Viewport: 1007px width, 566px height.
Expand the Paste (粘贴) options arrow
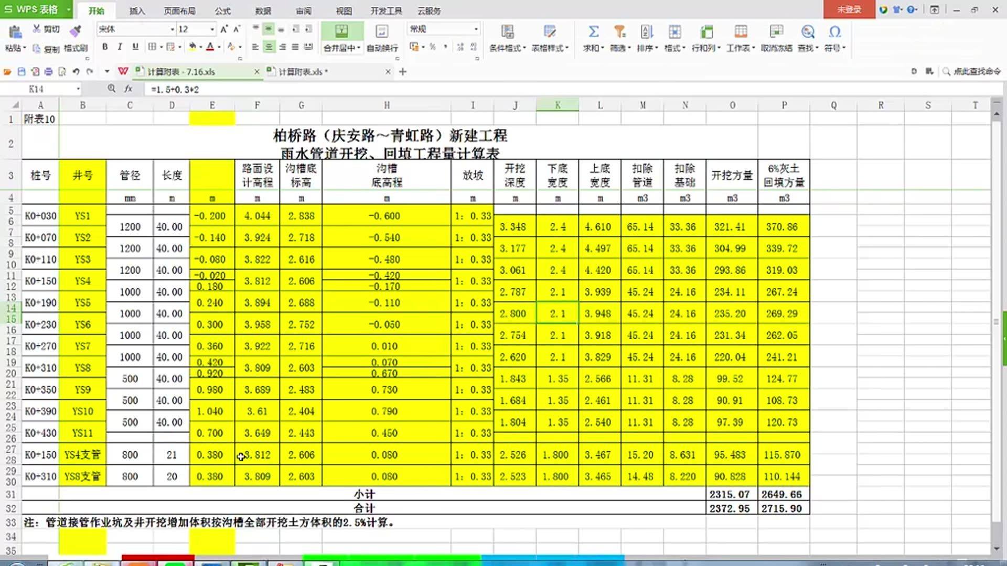coord(24,48)
